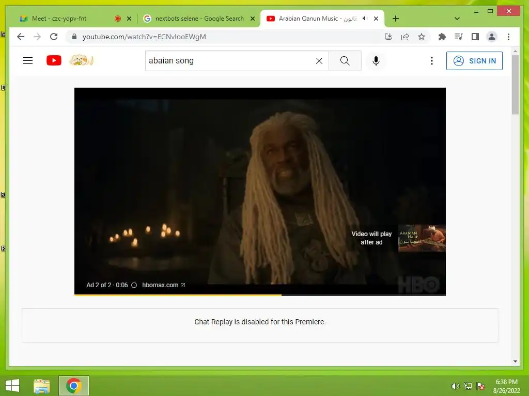The width and height of the screenshot is (529, 396).
Task: Click the Chrome taskbar icon
Action: click(x=73, y=386)
